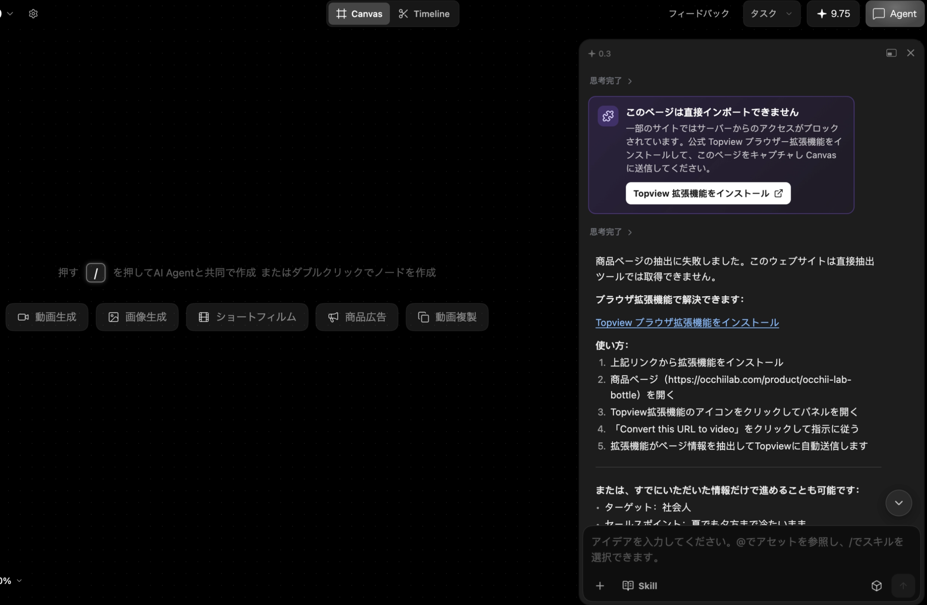Expand the second 思考完了 section
This screenshot has height=605, width=927.
[610, 232]
